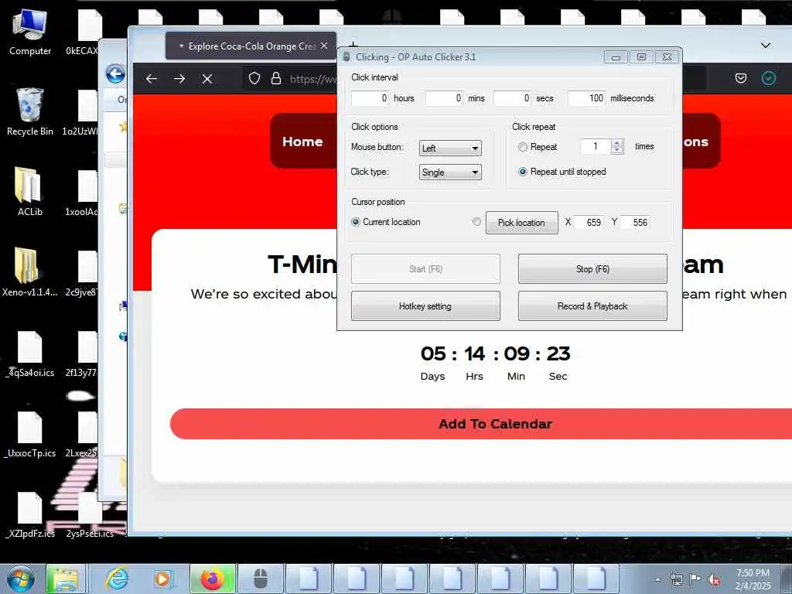Switch to Firefox taskbar button

click(212, 579)
